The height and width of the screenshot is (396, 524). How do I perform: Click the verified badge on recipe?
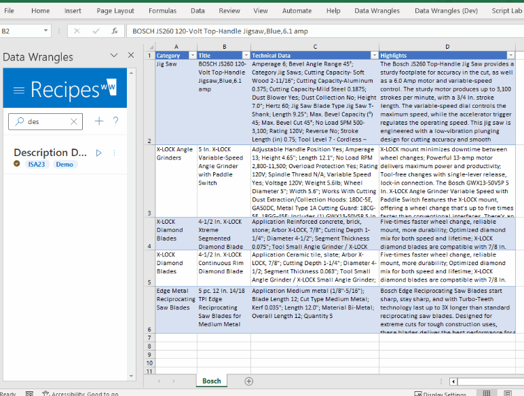17,163
